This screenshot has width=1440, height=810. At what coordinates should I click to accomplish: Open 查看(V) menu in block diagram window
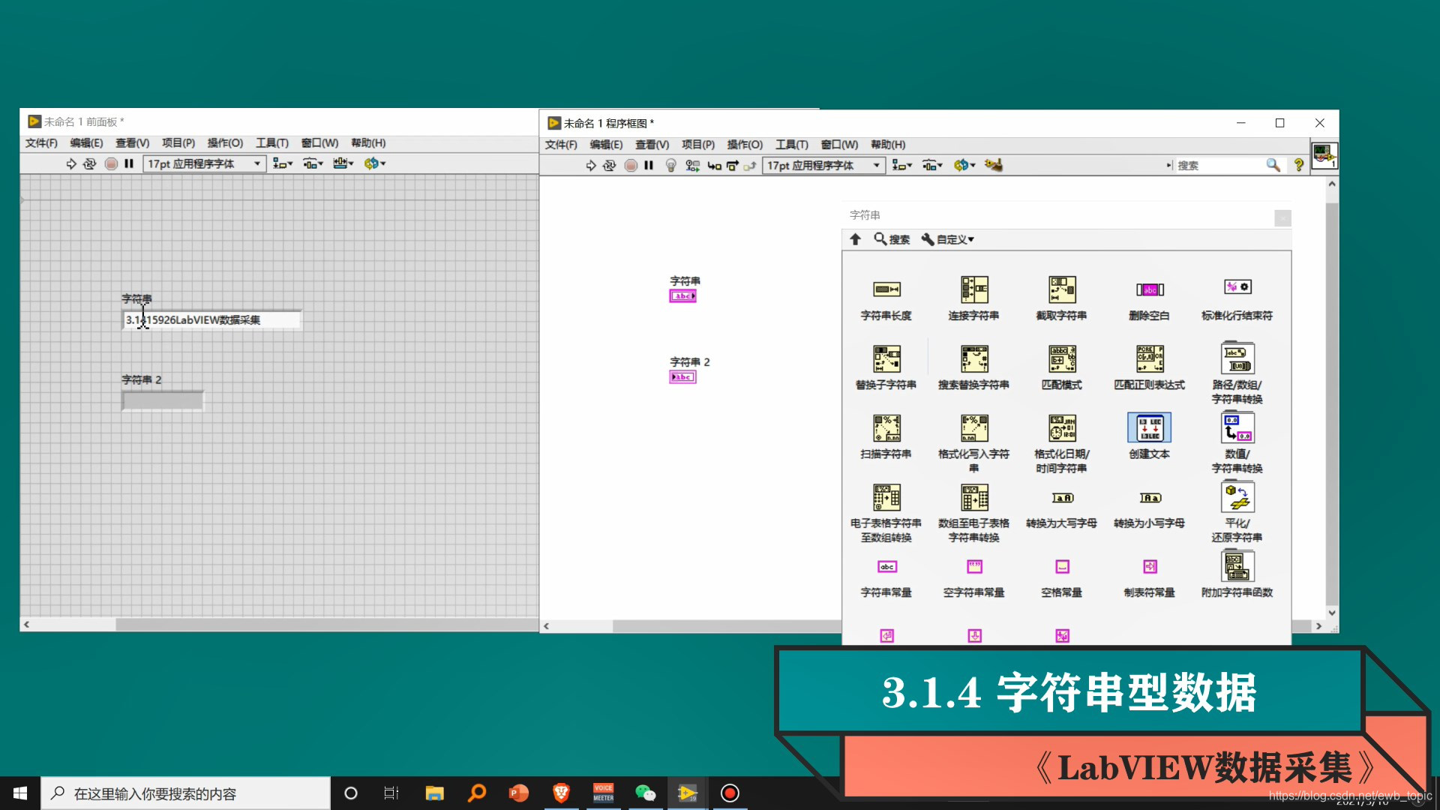point(652,145)
